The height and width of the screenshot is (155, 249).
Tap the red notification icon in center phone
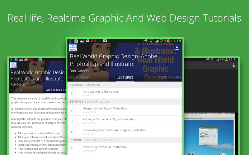click(x=94, y=41)
